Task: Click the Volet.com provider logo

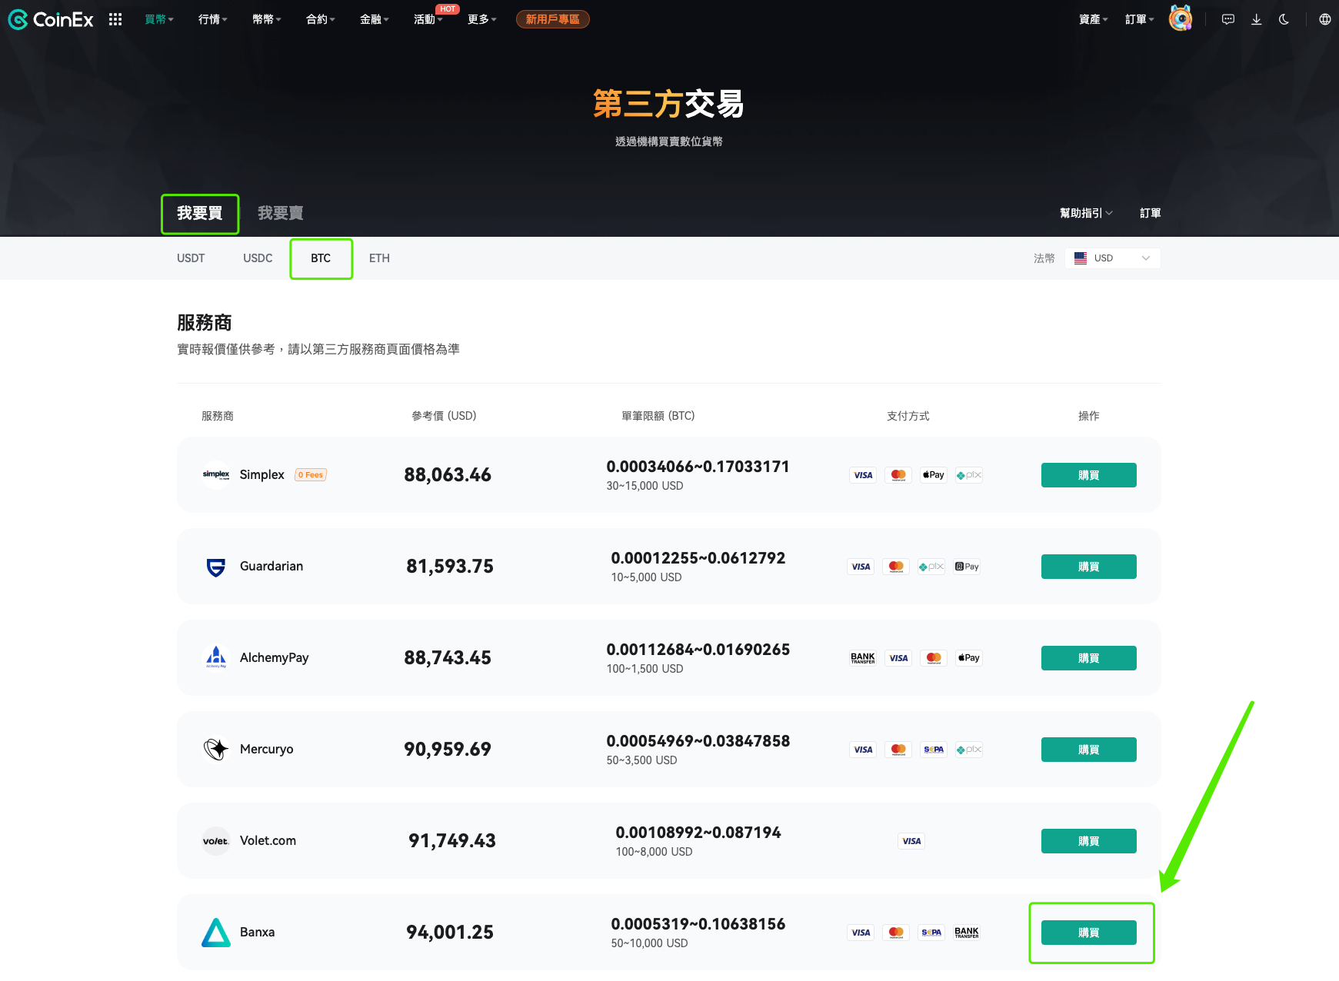Action: click(216, 840)
